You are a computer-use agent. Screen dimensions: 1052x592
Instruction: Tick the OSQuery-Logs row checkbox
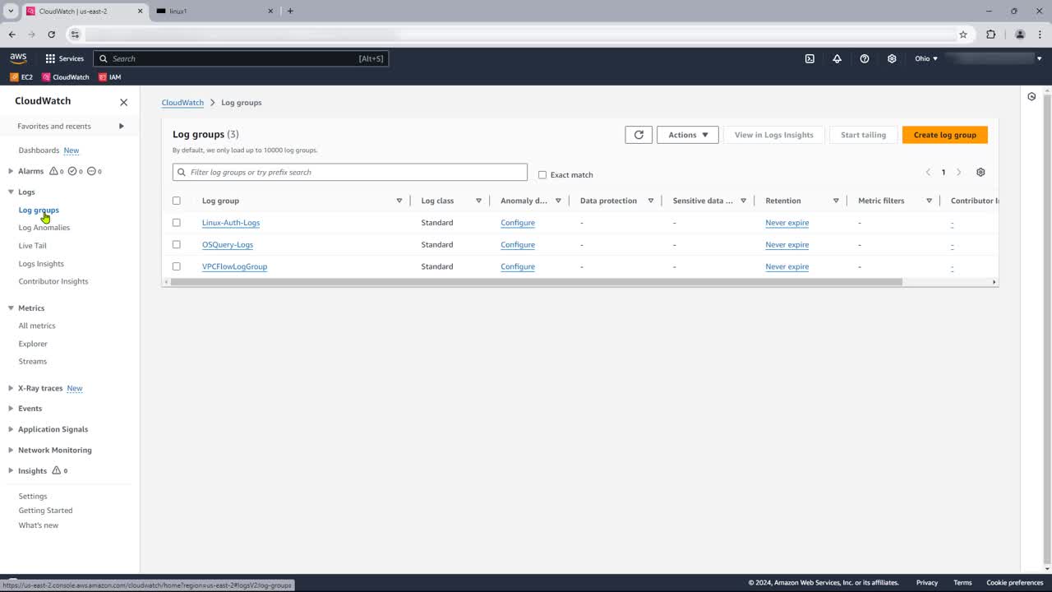coord(176,244)
